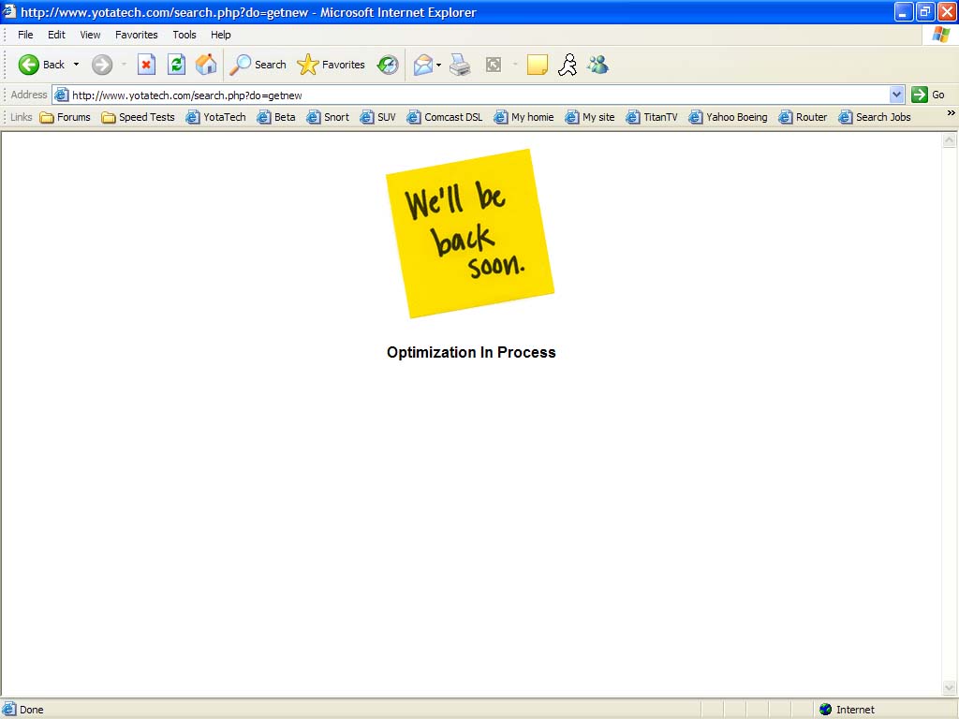This screenshot has width=959, height=719.
Task: Open the File menu
Action: pyautogui.click(x=25, y=35)
